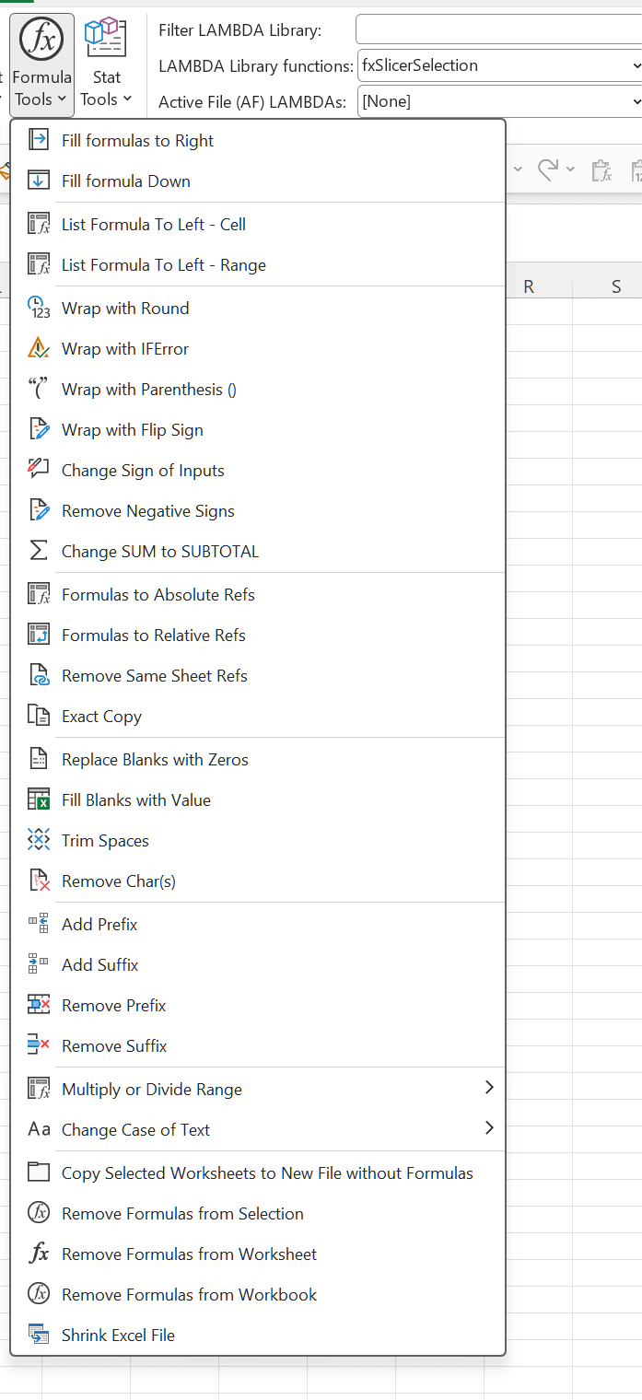Viewport: 642px width, 1400px height.
Task: Click the Change Case of Text Aa icon
Action: (x=39, y=1129)
